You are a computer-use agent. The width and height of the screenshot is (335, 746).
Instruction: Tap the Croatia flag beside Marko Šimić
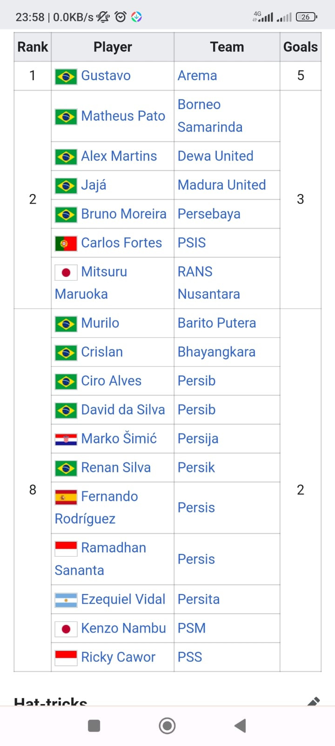(x=66, y=439)
